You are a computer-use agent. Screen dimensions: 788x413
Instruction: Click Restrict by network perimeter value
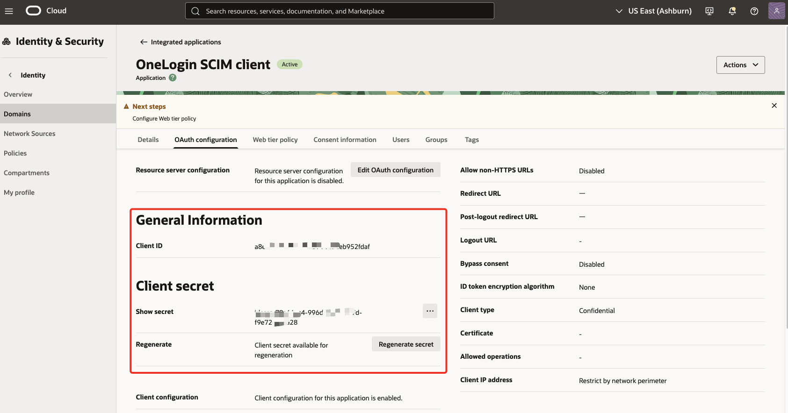coord(622,381)
